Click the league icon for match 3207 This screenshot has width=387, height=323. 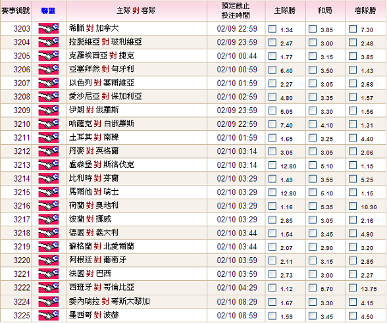[x=49, y=83]
